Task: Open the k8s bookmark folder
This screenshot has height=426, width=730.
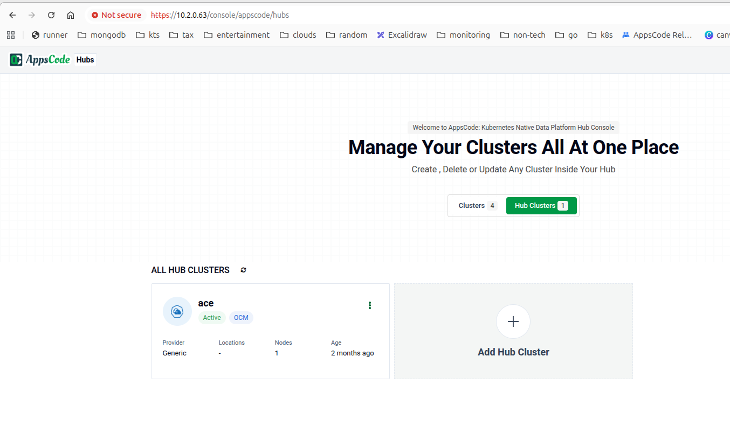Action: tap(600, 35)
